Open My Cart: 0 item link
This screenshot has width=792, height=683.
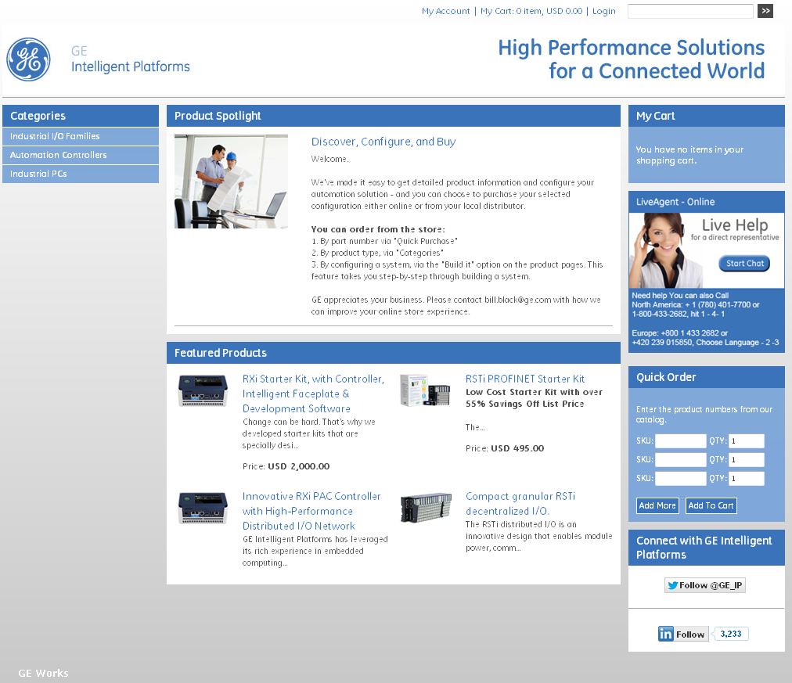pos(531,11)
